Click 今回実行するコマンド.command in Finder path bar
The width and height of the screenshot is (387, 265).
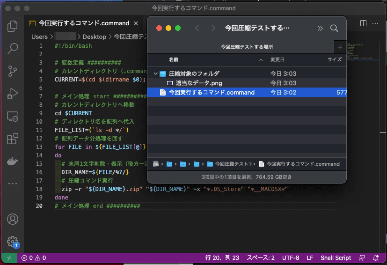pyautogui.click(x=299, y=164)
